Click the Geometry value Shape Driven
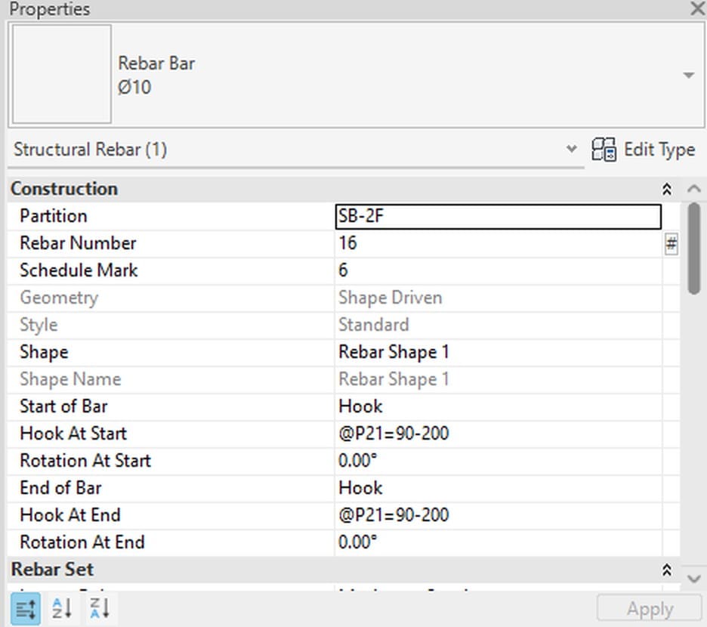This screenshot has height=627, width=707. 390,298
